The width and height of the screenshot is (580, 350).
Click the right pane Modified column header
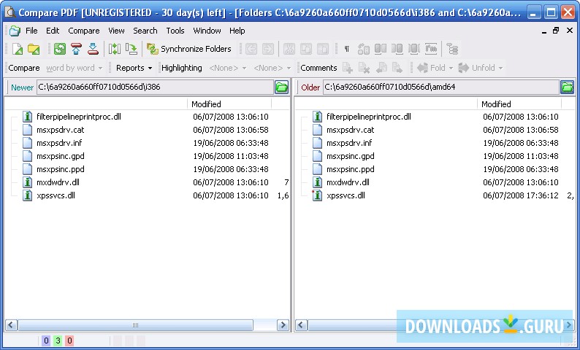(x=519, y=104)
